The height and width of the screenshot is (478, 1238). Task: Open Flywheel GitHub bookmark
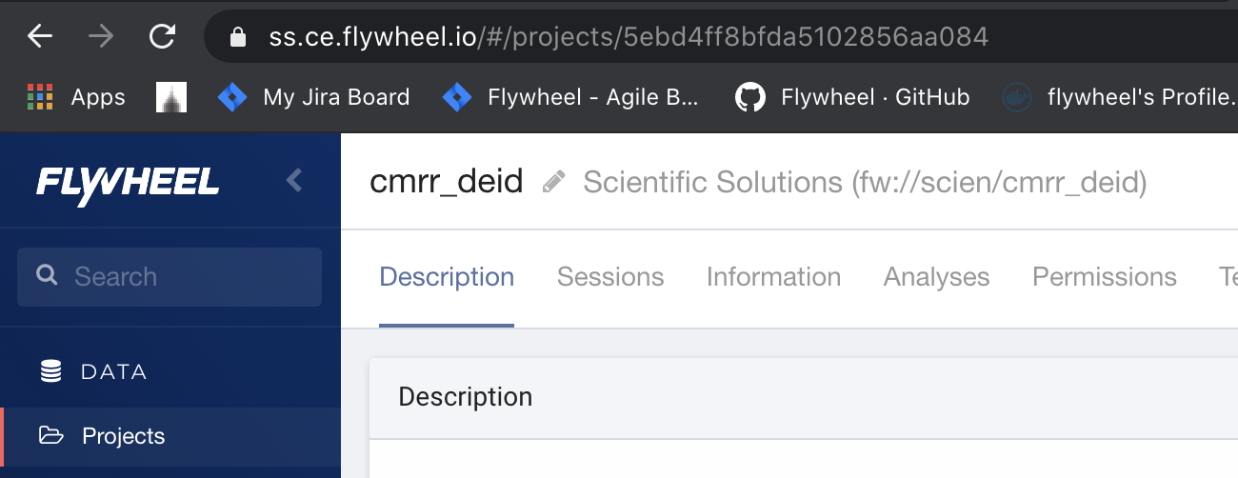pyautogui.click(x=852, y=97)
